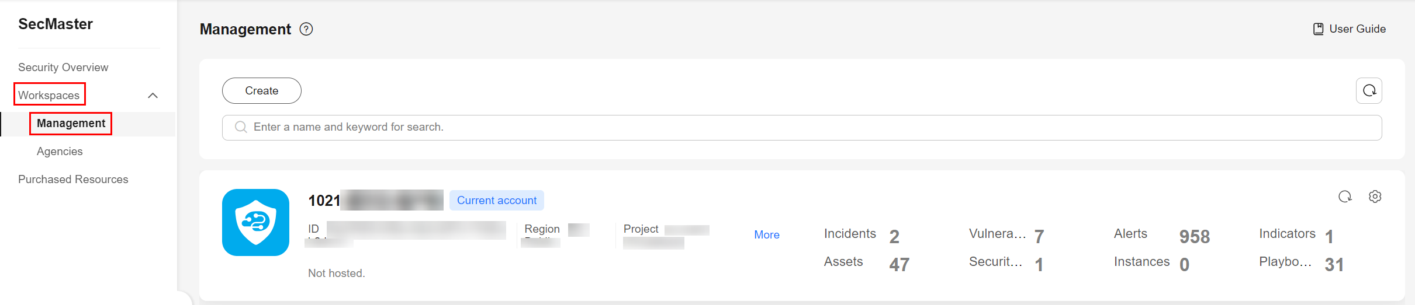Go to Management under Workspaces

[71, 124]
